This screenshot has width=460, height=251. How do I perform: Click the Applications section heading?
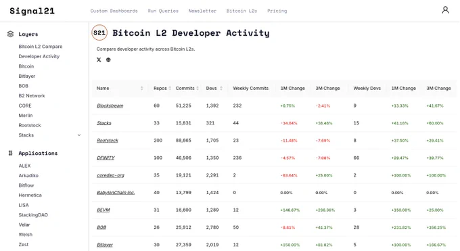[38, 153]
